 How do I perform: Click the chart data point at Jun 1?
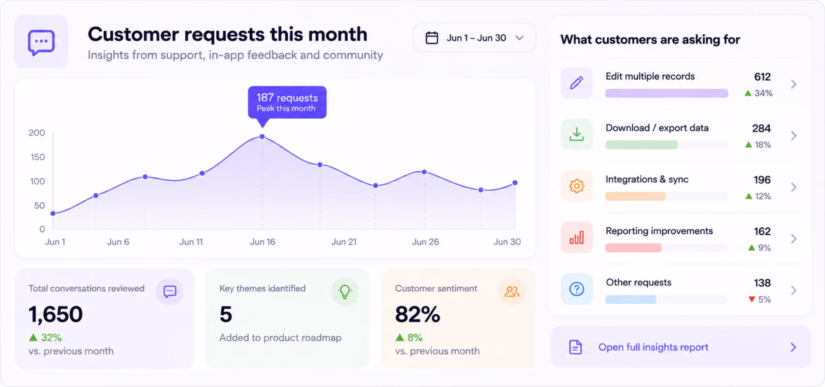53,213
